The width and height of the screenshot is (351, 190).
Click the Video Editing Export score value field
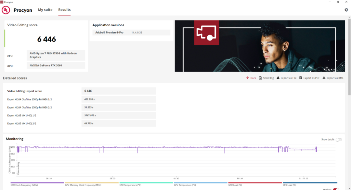(x=118, y=91)
